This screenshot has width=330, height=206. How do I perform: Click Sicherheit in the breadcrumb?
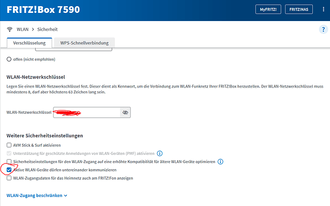click(x=47, y=30)
